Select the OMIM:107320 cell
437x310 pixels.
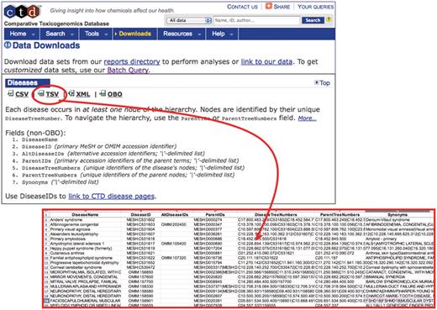coord(174,258)
